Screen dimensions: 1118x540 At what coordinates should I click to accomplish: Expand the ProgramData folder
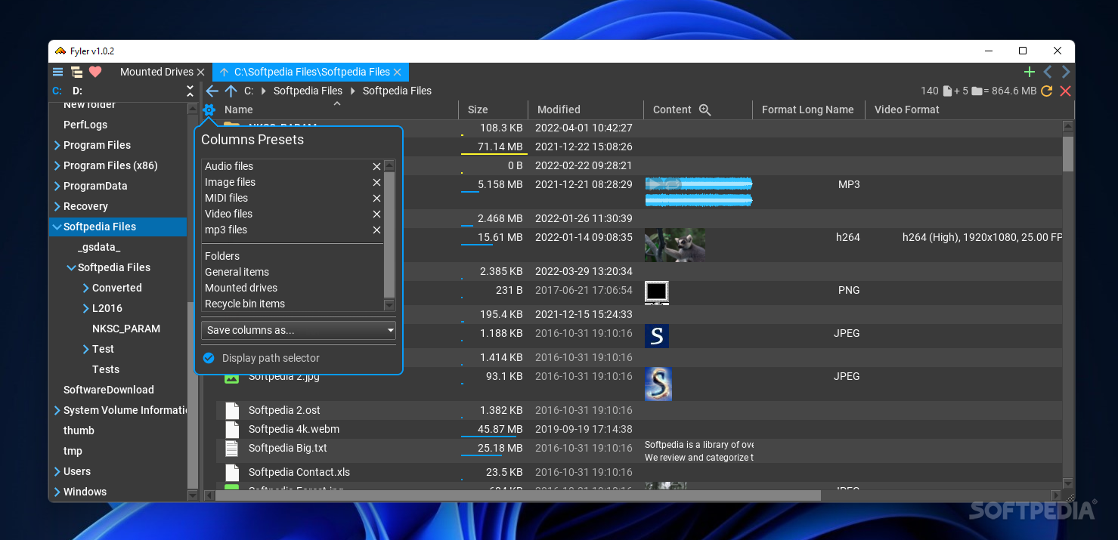[x=57, y=186]
